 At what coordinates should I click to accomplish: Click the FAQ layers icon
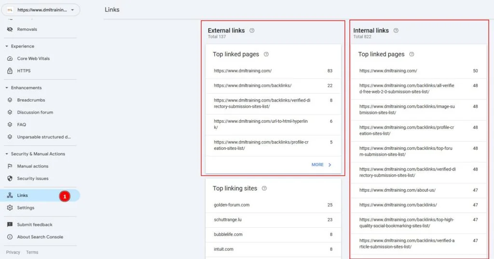pyautogui.click(x=10, y=125)
